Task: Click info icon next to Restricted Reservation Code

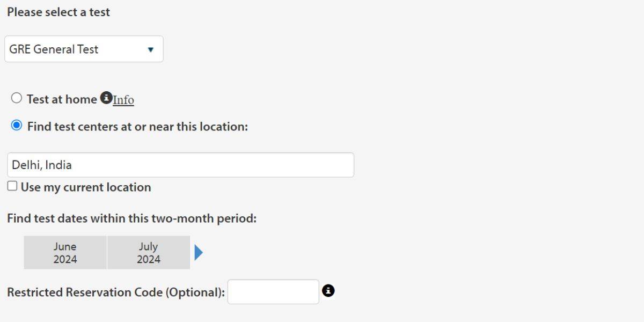Action: 328,291
